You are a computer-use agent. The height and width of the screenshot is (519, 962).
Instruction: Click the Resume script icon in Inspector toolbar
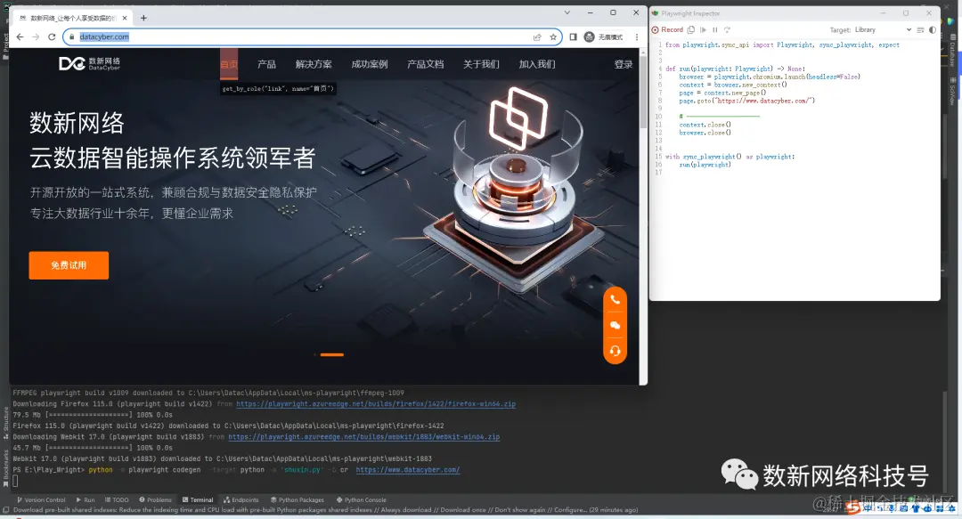705,29
